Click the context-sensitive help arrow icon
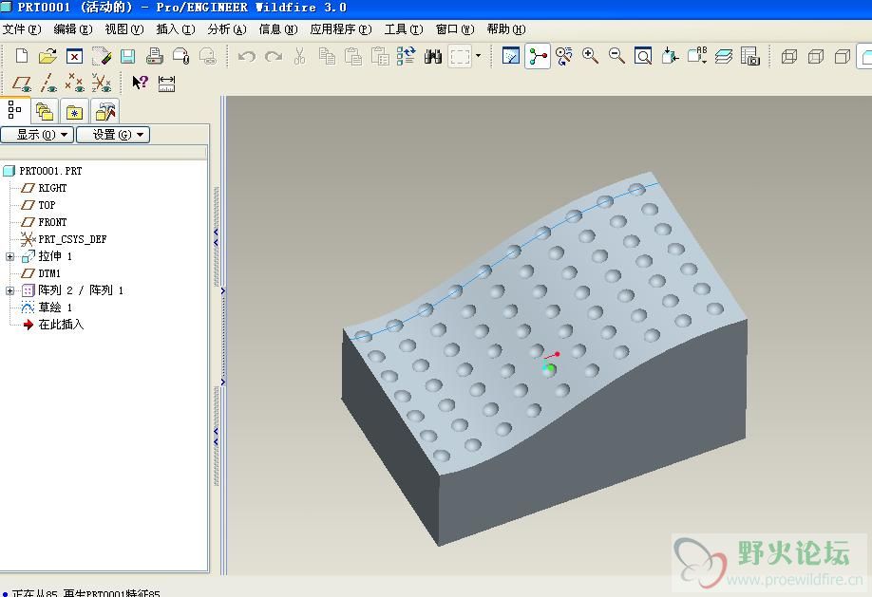 140,83
